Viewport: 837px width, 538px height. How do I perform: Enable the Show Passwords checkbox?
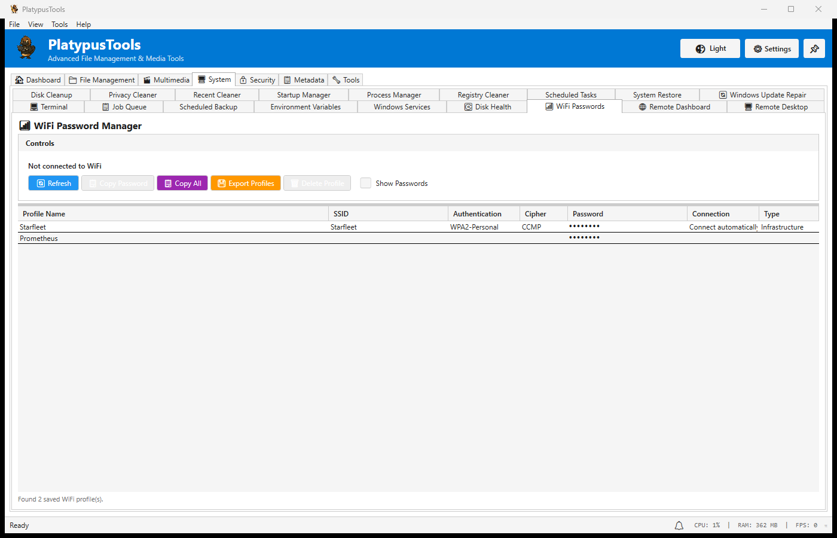[x=366, y=184]
